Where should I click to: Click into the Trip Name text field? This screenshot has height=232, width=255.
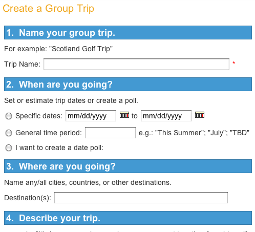136,64
